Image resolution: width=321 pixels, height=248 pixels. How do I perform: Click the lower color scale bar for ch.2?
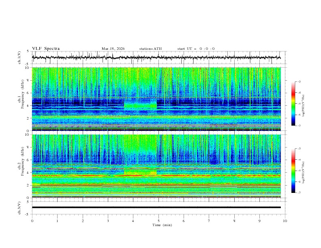point(293,171)
